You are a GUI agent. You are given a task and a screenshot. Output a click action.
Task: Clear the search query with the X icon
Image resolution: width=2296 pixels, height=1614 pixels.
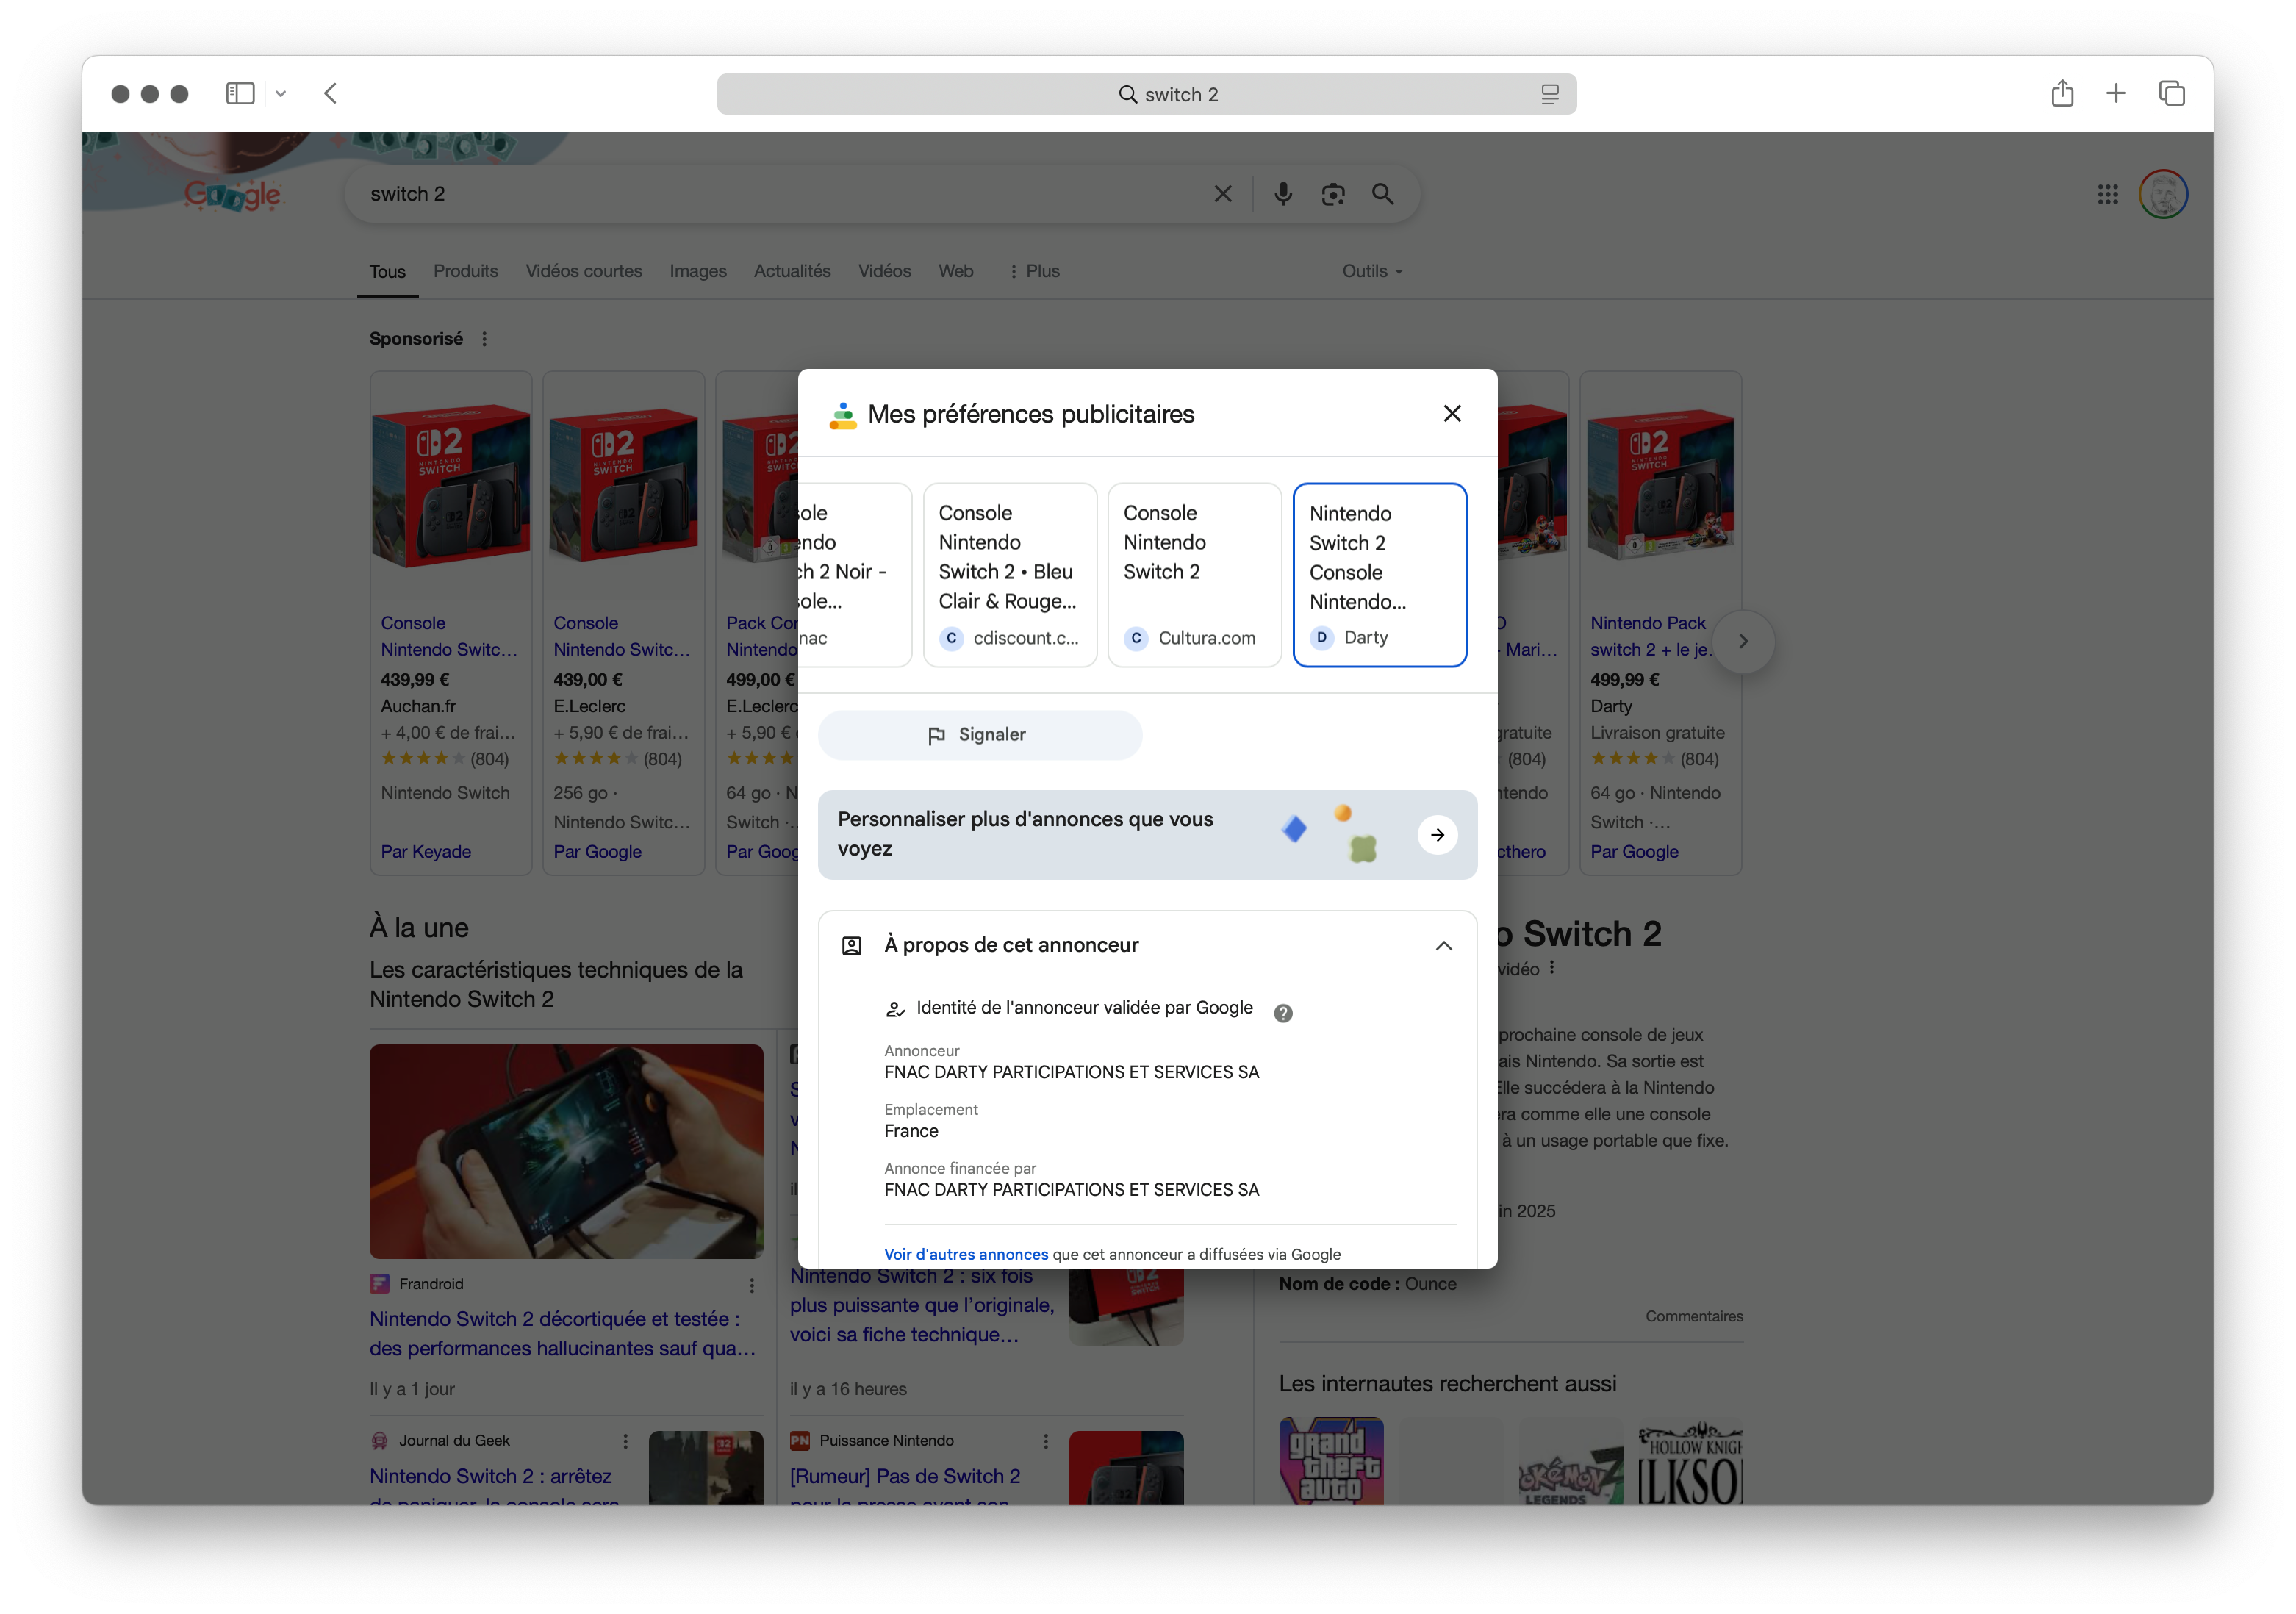(1223, 193)
